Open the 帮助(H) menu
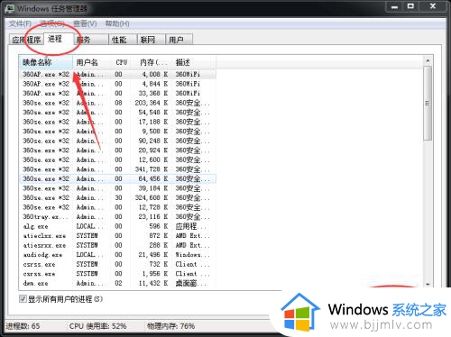Viewport: 451px width, 337px height. click(x=117, y=23)
